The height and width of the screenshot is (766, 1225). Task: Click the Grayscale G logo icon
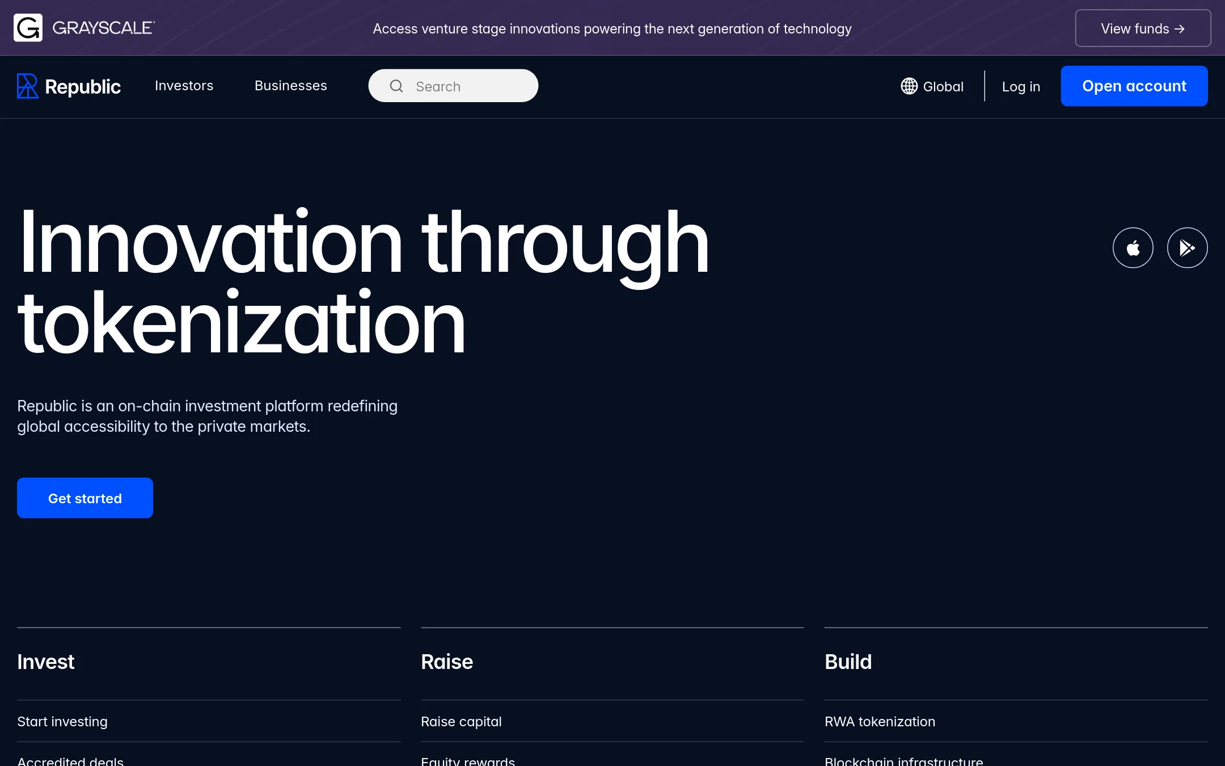[28, 28]
